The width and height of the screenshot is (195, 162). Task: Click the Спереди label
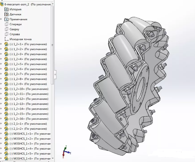click(16, 24)
